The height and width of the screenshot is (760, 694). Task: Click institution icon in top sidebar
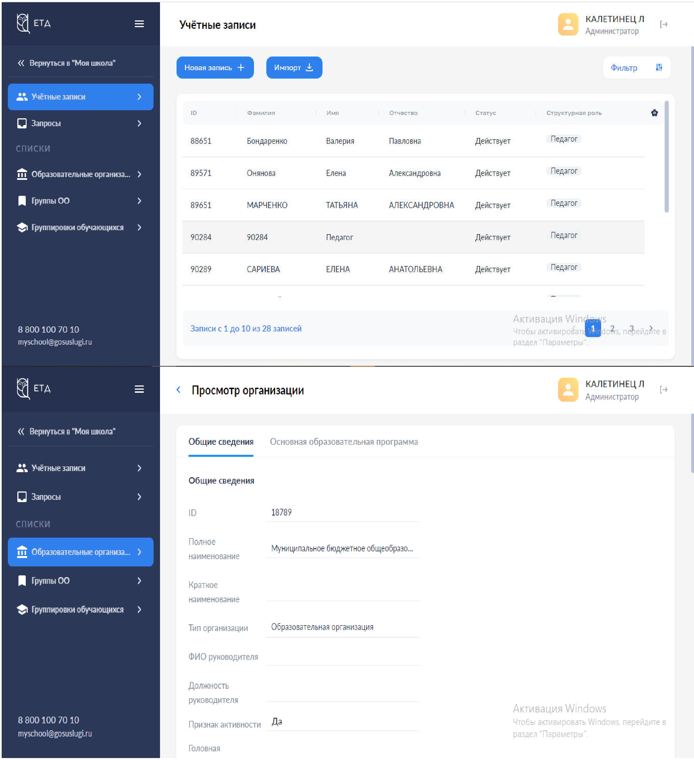click(x=22, y=174)
